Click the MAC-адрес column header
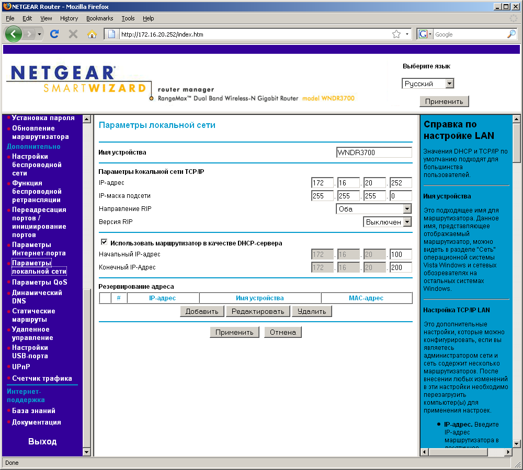This screenshot has width=523, height=470. (366, 298)
